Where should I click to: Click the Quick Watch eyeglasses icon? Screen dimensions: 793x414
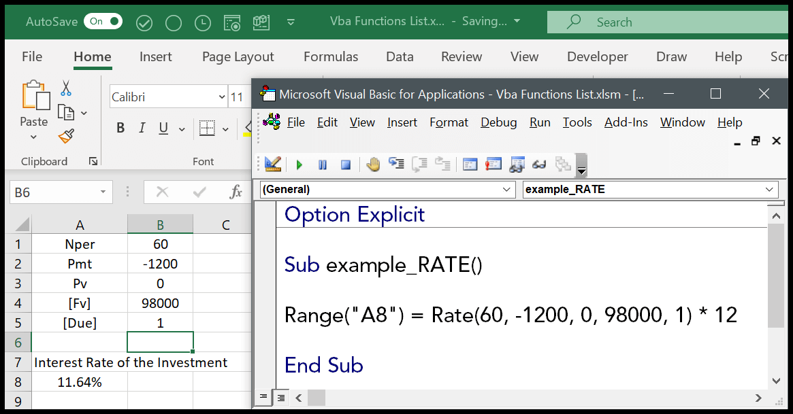point(539,164)
